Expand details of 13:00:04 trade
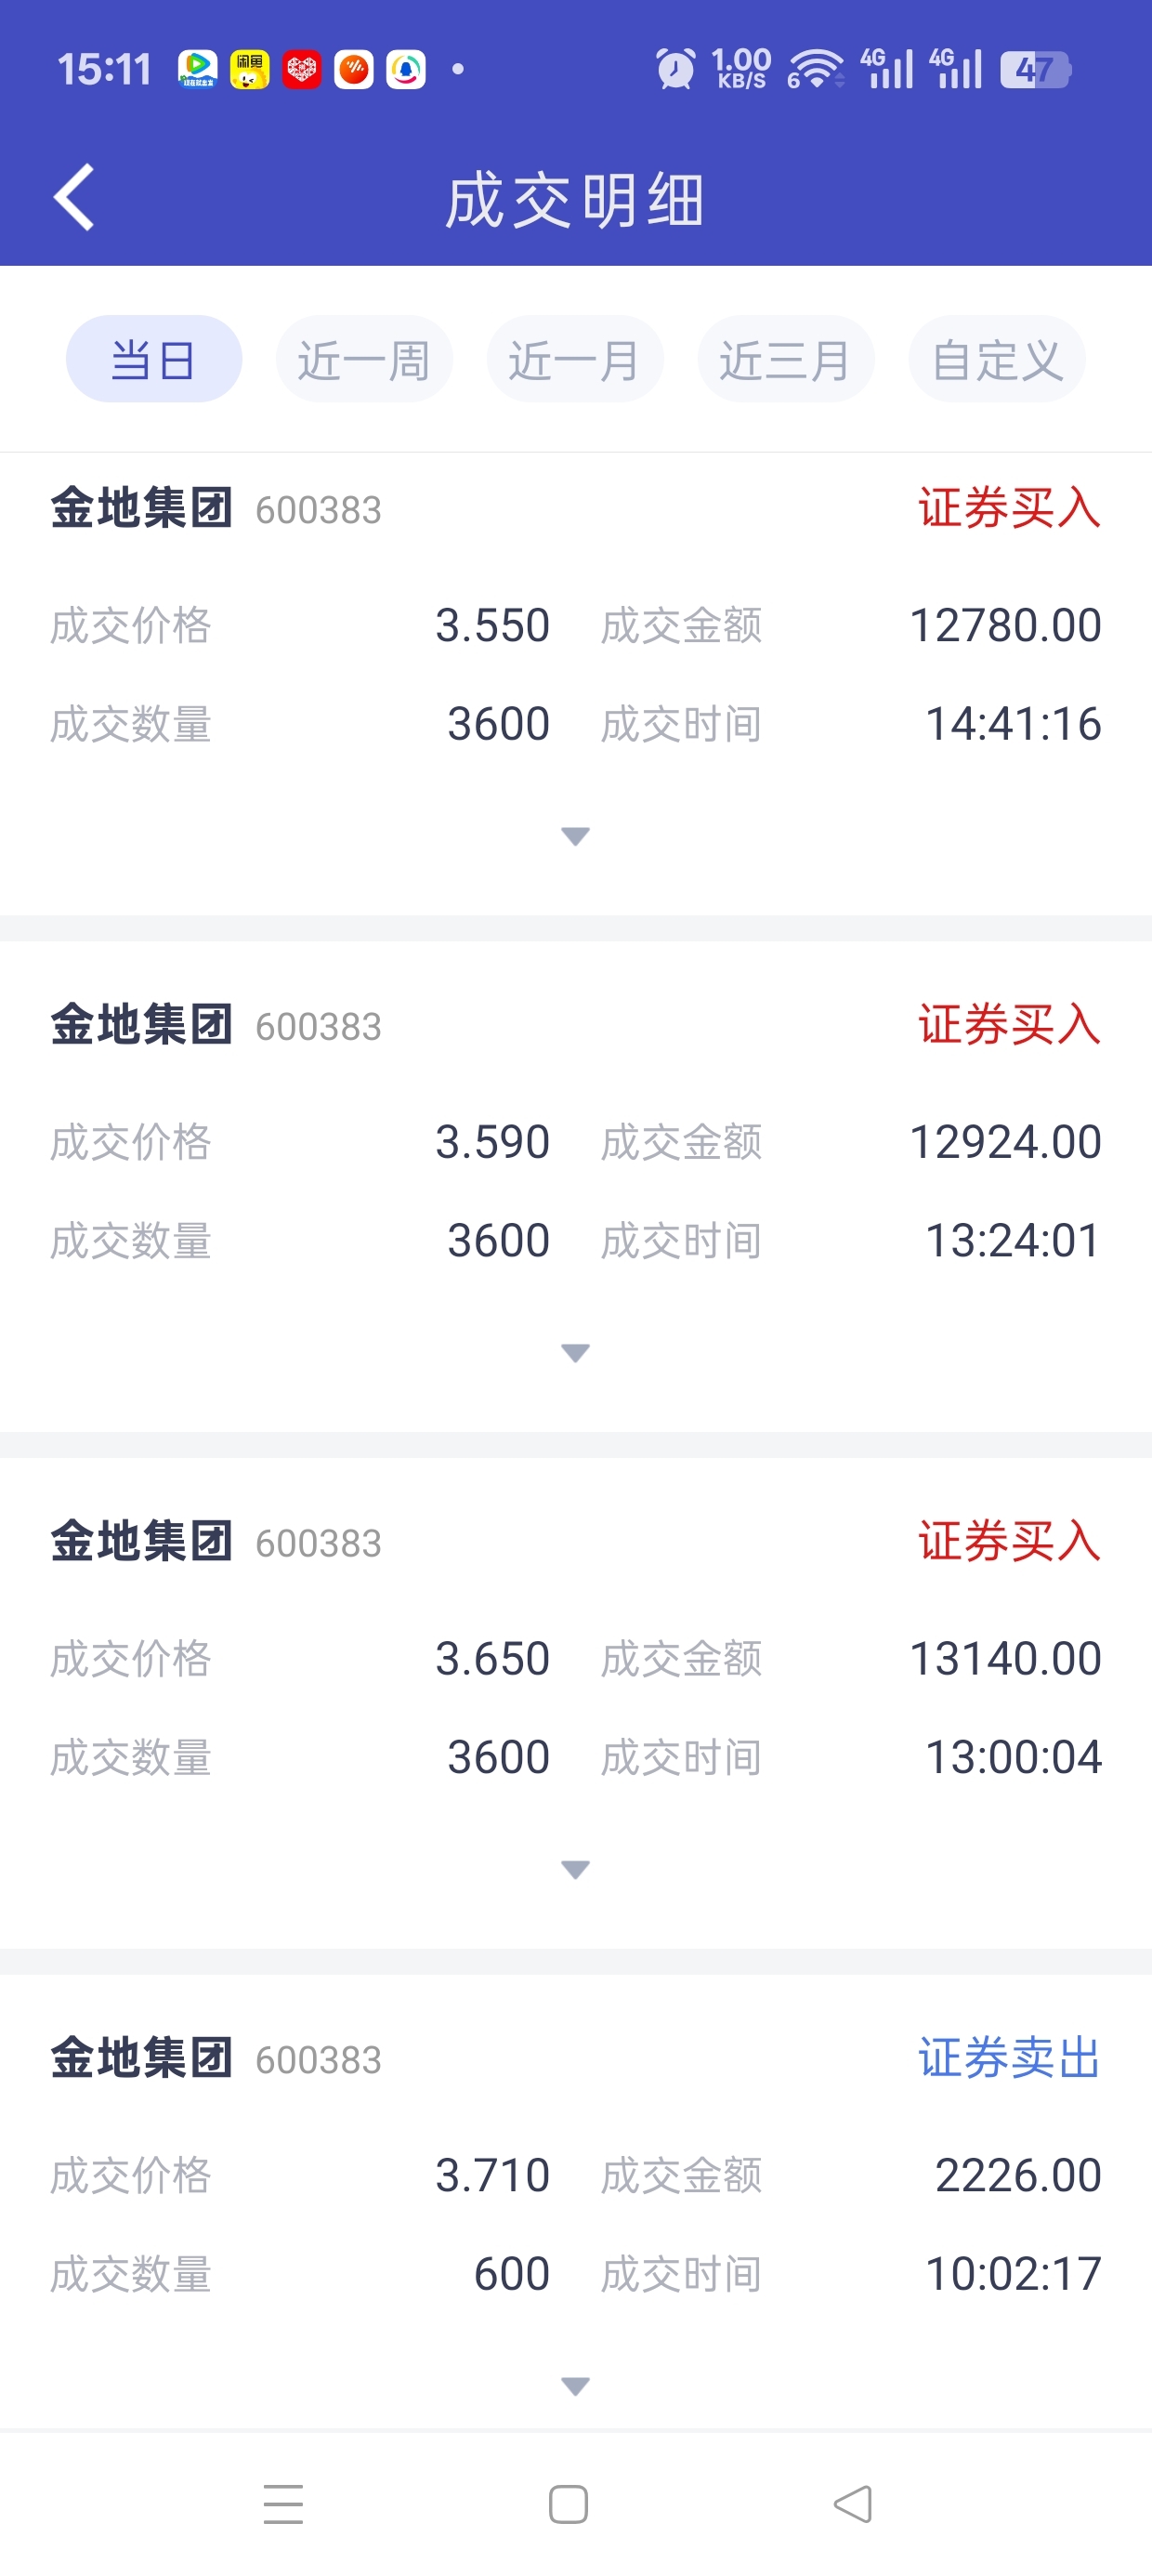 click(575, 1869)
